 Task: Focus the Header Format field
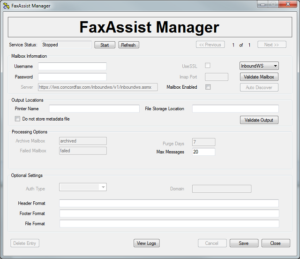coord(169,203)
